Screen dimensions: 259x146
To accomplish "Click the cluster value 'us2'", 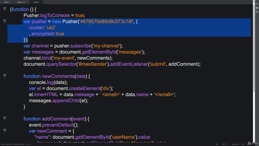I will pos(51,28).
